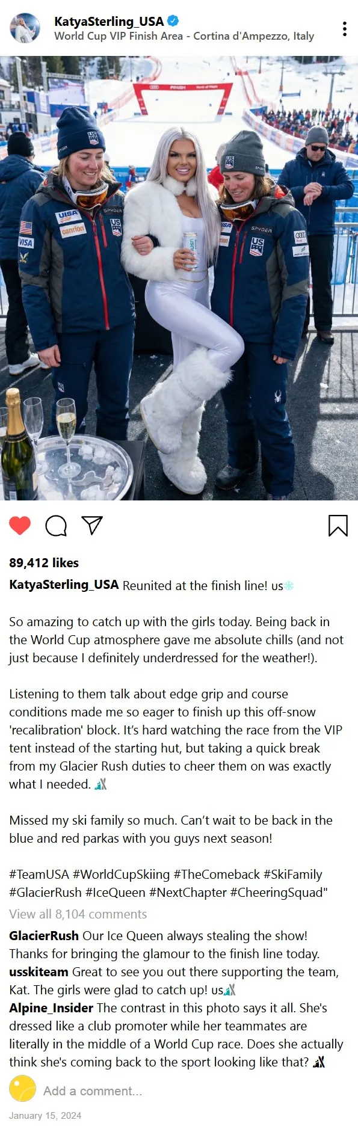Expand View all 8,104 comments
The image size is (358, 1129).
pyautogui.click(x=78, y=914)
